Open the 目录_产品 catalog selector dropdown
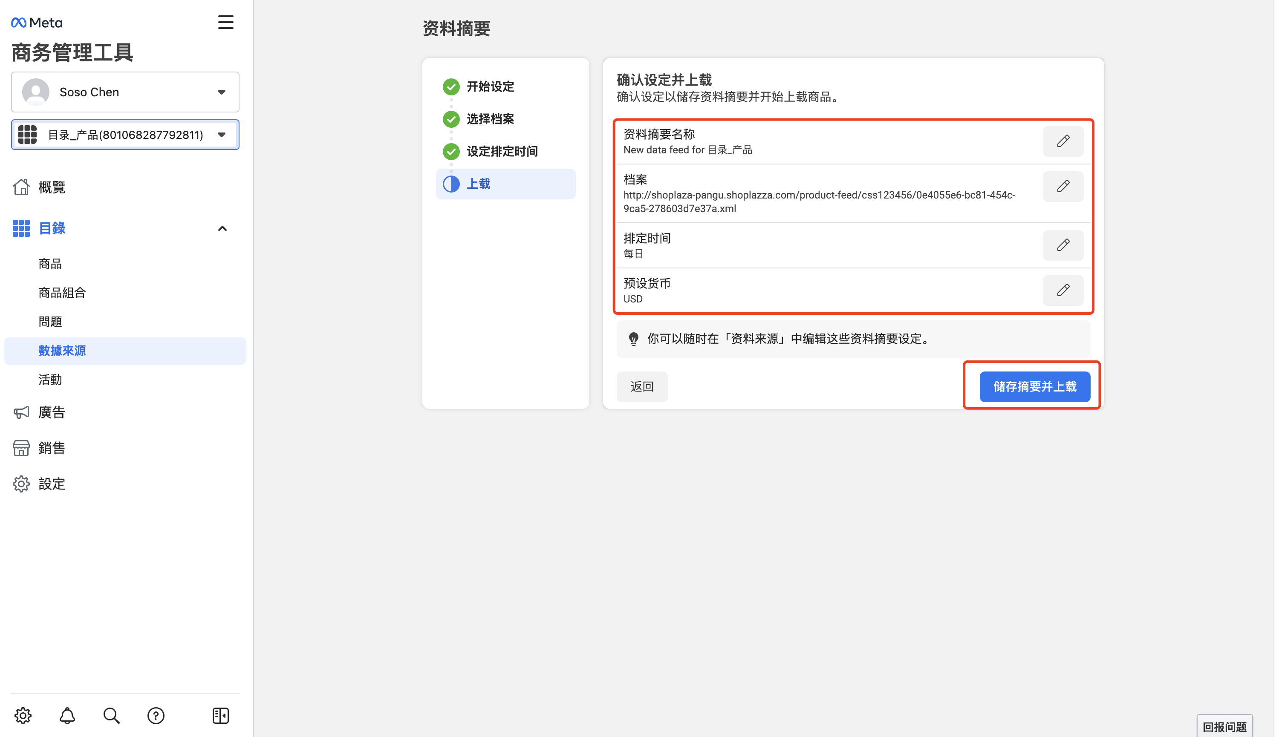The image size is (1276, 737). point(125,135)
